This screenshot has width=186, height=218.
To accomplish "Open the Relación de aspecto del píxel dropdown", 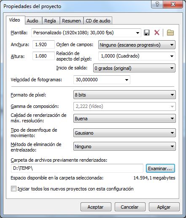I will 137,56.
